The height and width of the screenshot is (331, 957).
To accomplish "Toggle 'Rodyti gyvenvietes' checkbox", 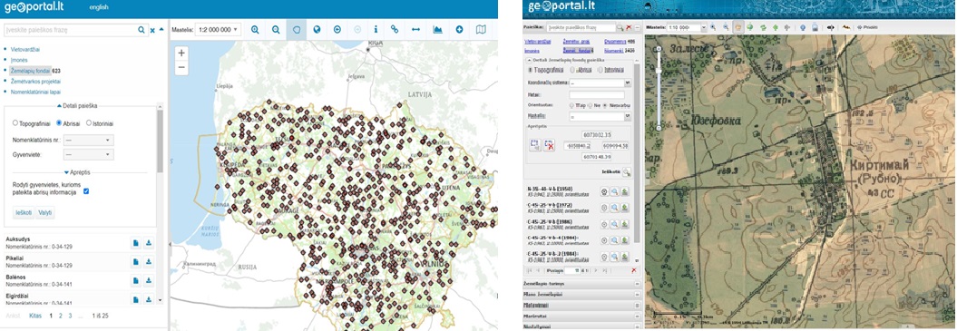I will tap(86, 191).
